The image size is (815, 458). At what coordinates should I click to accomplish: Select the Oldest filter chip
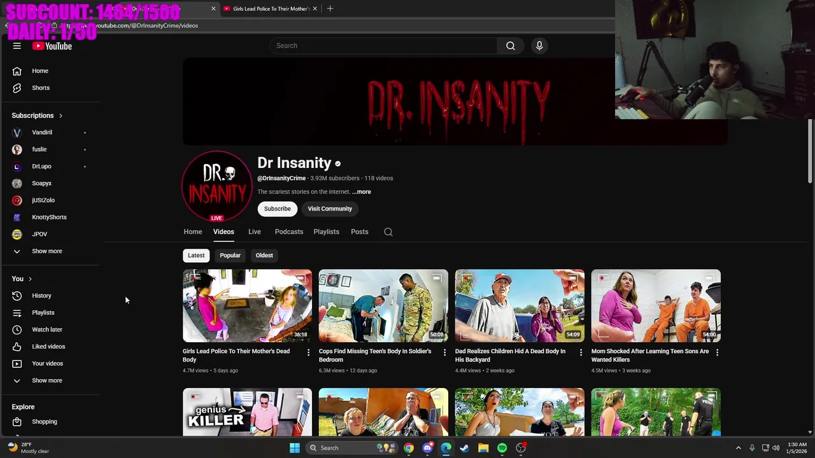coord(264,255)
